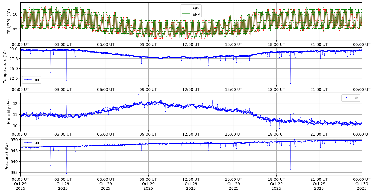The width and height of the screenshot is (373, 193).
Task: Select the Humidity (%) y-axis label
Action: coord(9,111)
